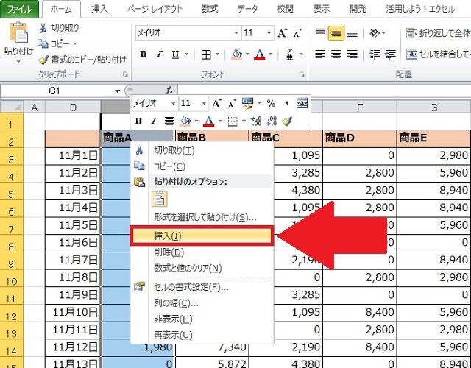
Task: Click the Paste option icon in context menu
Action: tap(159, 199)
